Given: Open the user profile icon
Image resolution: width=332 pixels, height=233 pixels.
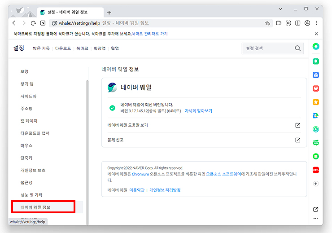Looking at the screenshot, I should click(307, 23).
